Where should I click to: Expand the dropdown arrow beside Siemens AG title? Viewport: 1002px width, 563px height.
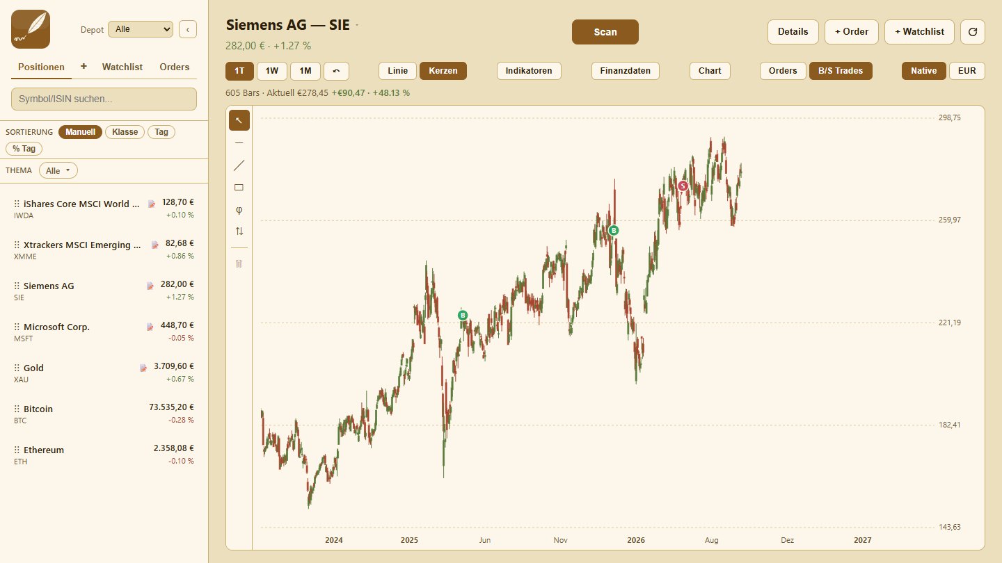click(357, 26)
